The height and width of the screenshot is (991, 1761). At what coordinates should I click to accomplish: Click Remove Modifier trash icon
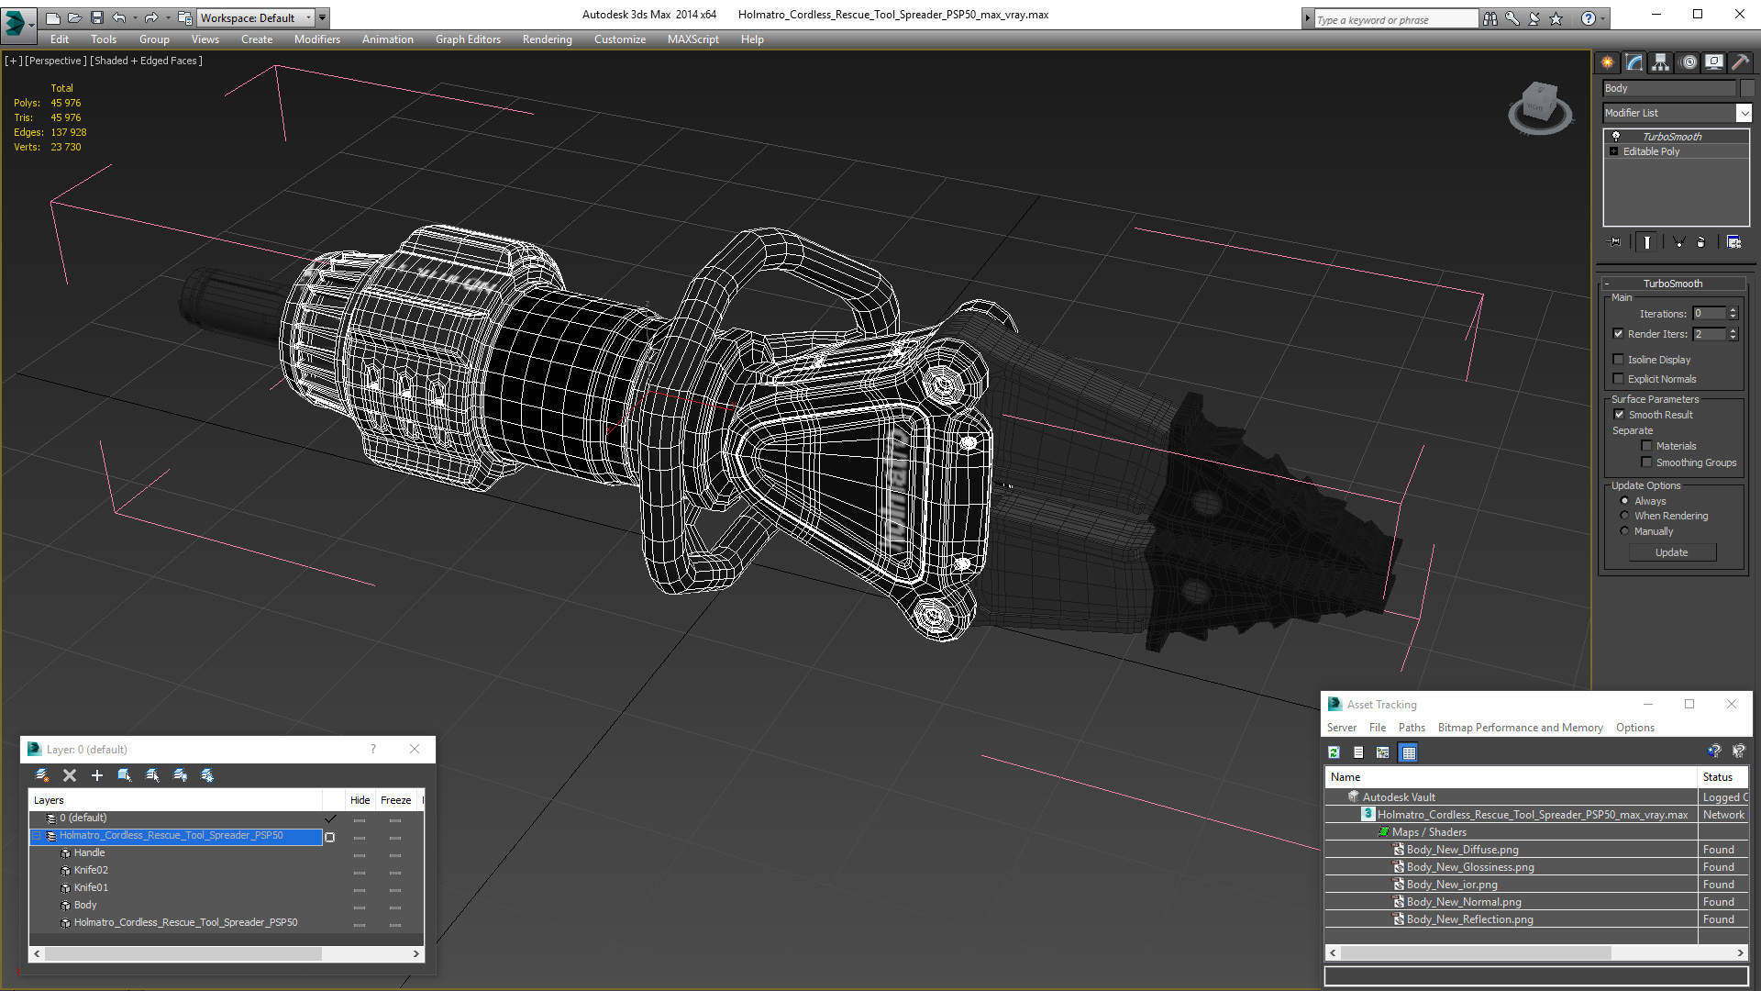pyautogui.click(x=1701, y=242)
